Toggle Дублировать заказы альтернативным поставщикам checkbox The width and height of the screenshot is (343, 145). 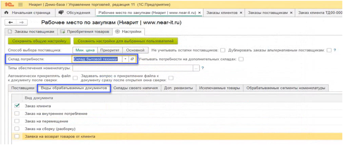tap(329, 50)
